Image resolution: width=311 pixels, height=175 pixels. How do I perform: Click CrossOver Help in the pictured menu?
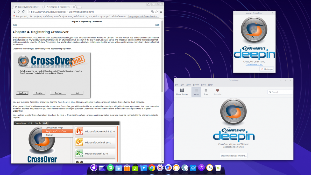pyautogui.click(x=54, y=127)
